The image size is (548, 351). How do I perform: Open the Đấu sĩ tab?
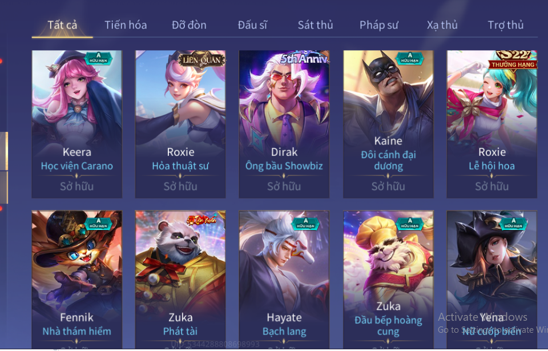coord(252,25)
